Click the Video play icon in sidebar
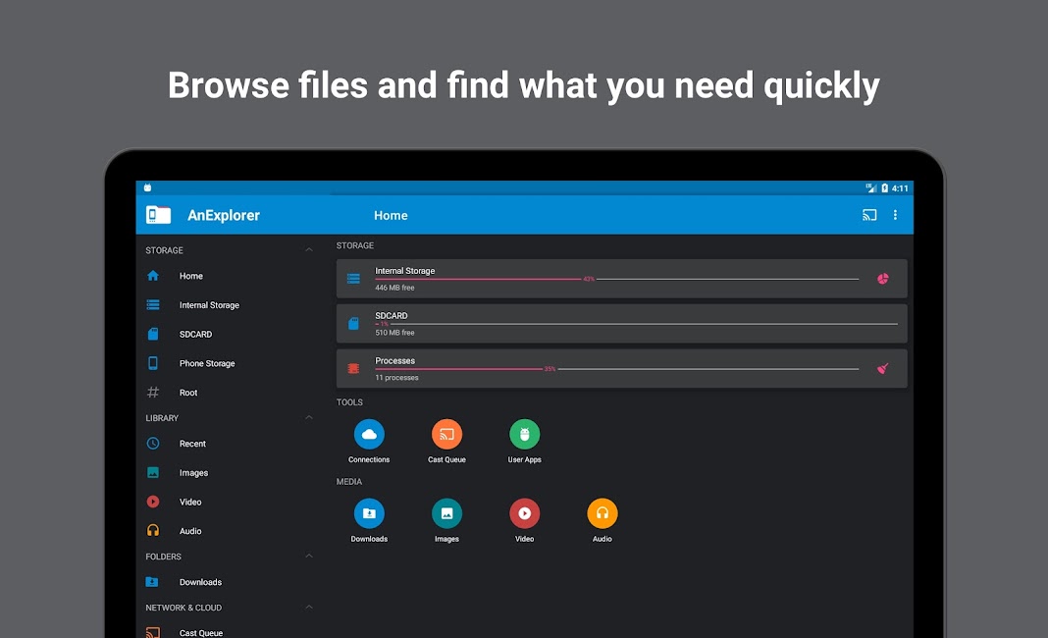 (153, 502)
